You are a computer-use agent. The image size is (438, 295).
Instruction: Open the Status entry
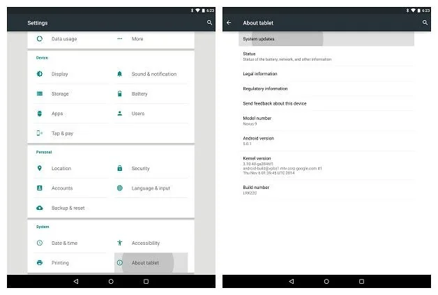tap(326, 56)
